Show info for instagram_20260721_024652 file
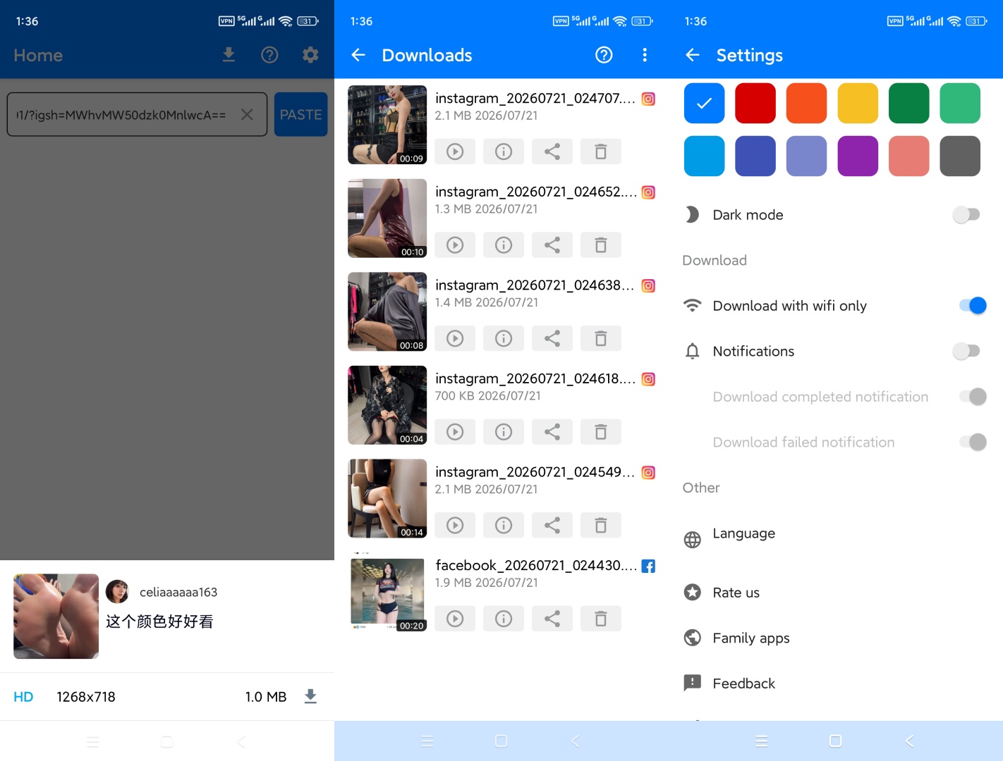Viewport: 1003px width, 761px height. (504, 245)
